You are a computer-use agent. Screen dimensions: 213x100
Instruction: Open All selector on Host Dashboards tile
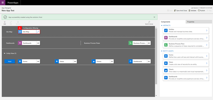tap(149, 61)
